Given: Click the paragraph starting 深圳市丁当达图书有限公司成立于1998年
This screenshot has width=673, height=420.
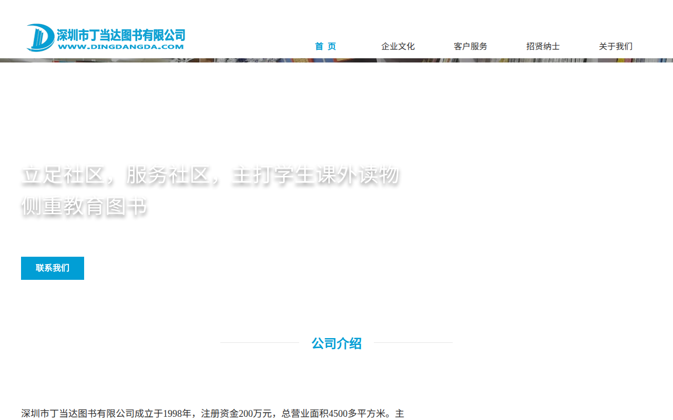Looking at the screenshot, I should point(212,414).
